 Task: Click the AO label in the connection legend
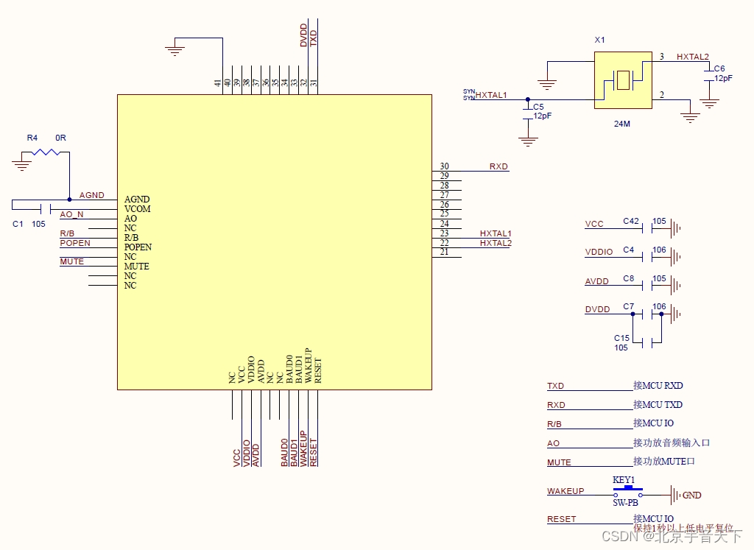(553, 443)
